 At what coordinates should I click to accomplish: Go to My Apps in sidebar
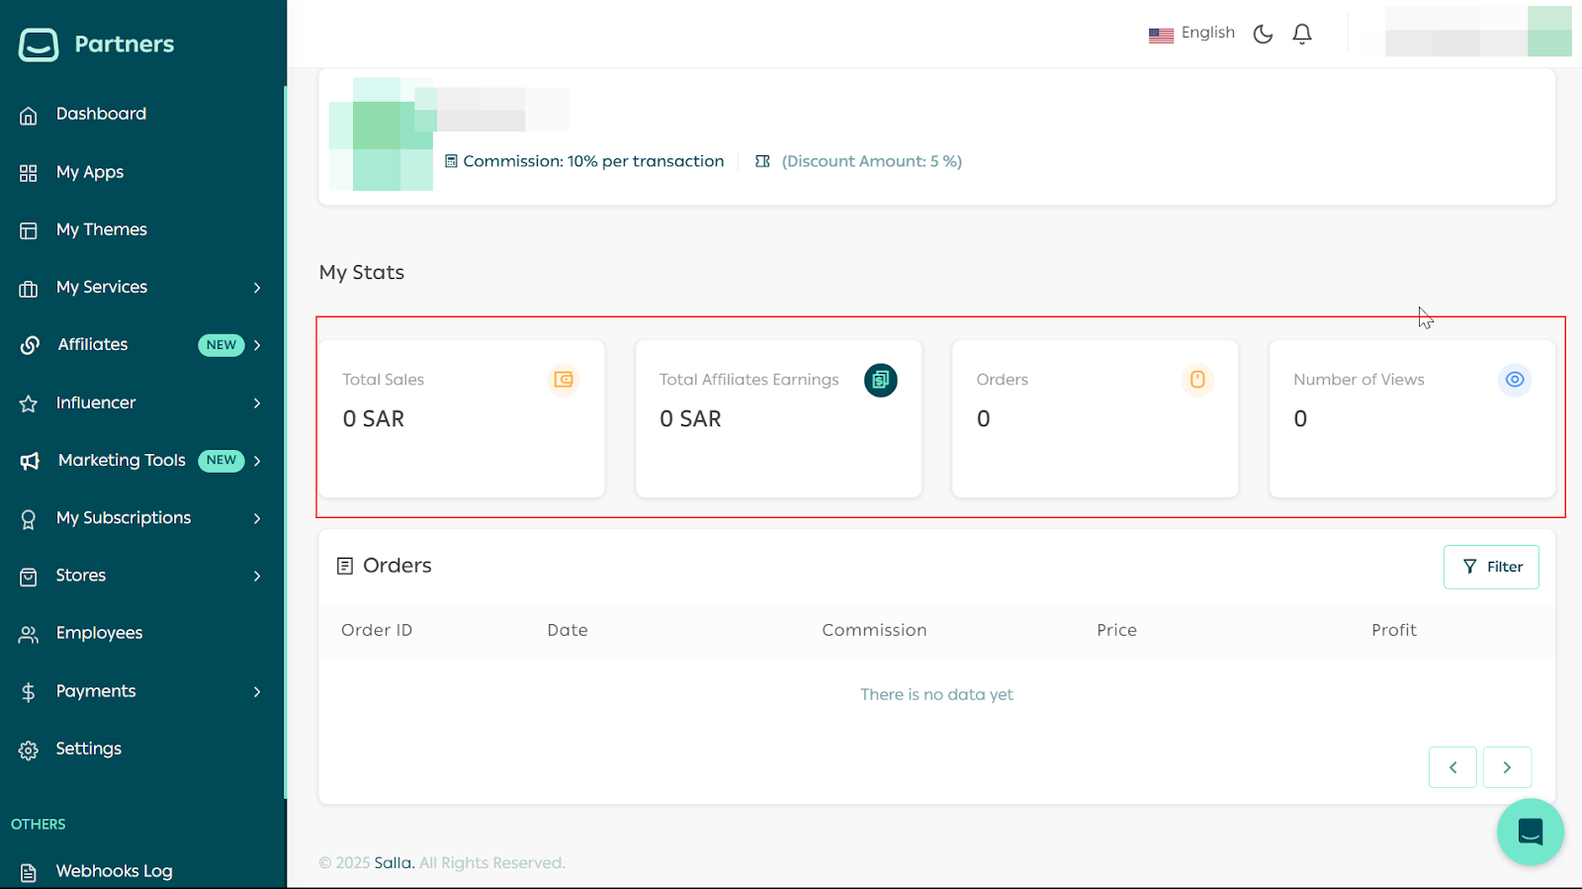pyautogui.click(x=90, y=172)
